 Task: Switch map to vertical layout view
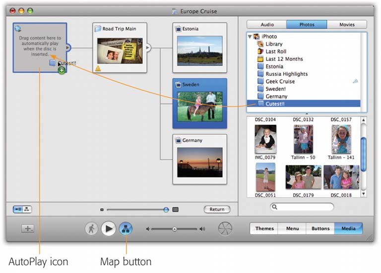[x=26, y=209]
